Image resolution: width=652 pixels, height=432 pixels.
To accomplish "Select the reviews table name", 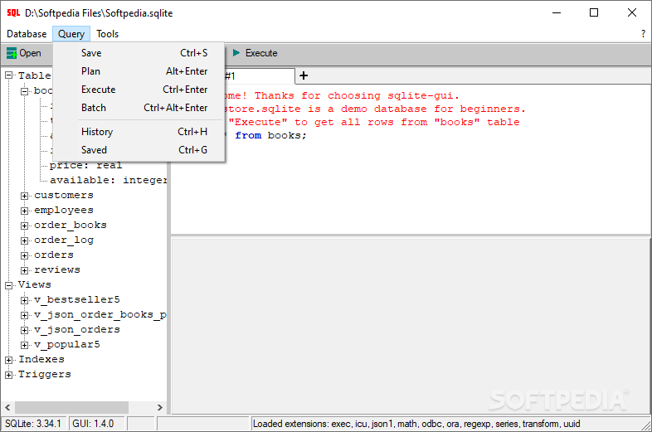I will [x=57, y=269].
